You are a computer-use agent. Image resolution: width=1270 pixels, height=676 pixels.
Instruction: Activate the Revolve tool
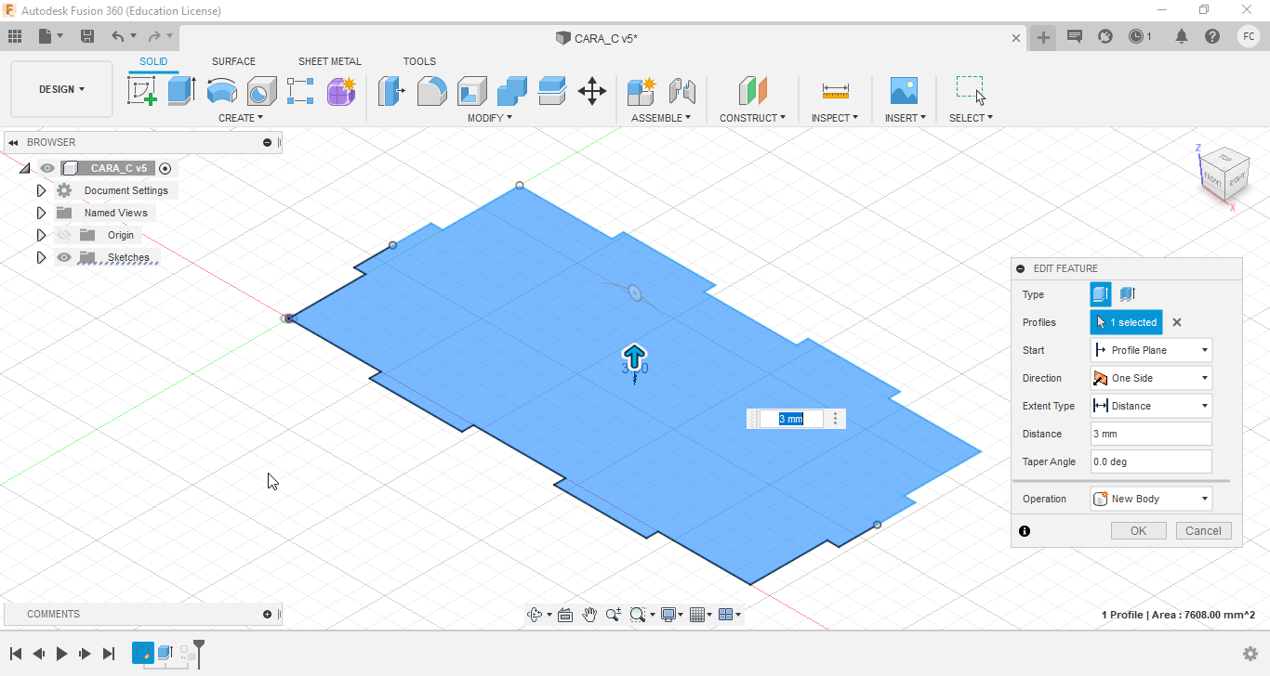[221, 90]
